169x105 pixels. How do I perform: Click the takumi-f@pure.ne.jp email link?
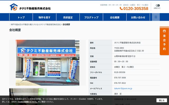pyautogui.click(x=123, y=88)
